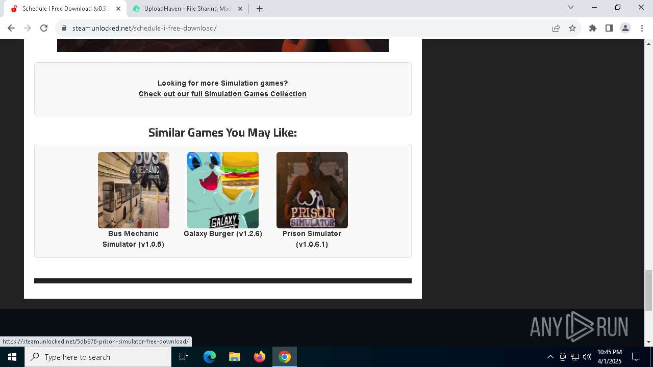Screen dimensions: 653x367
Task: Open Chrome's three-dot menu
Action: [642, 28]
